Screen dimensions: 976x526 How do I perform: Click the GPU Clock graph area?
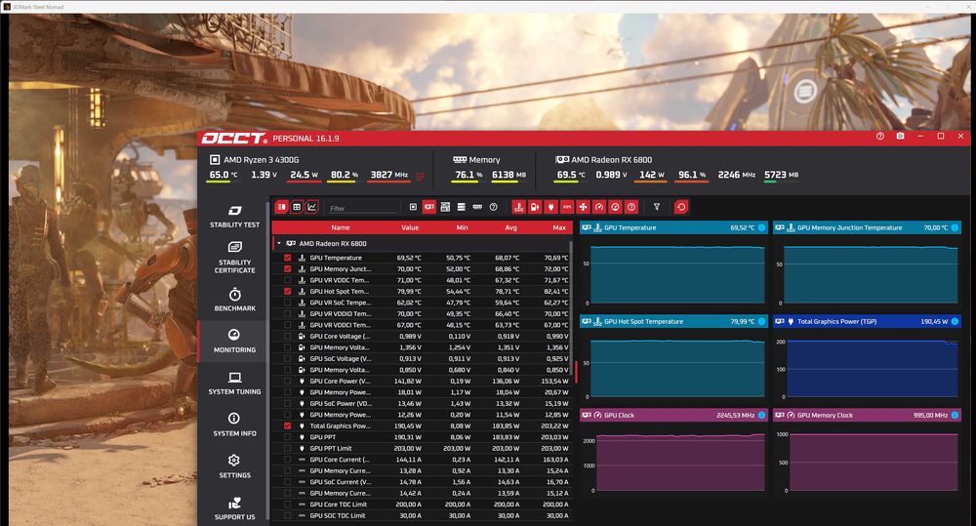coord(680,462)
